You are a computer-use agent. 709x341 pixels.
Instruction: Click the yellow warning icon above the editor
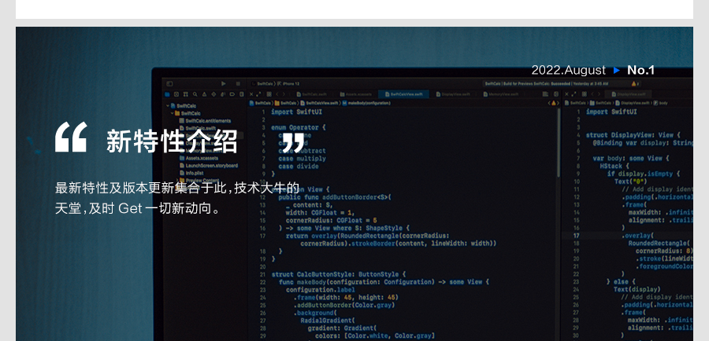[555, 102]
